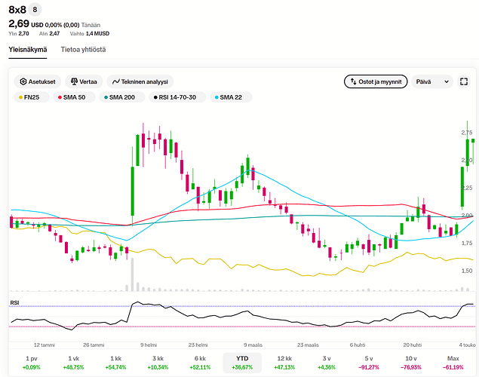The width and height of the screenshot is (479, 377).
Task: Click the 20 huhti date label
Action: tap(413, 345)
